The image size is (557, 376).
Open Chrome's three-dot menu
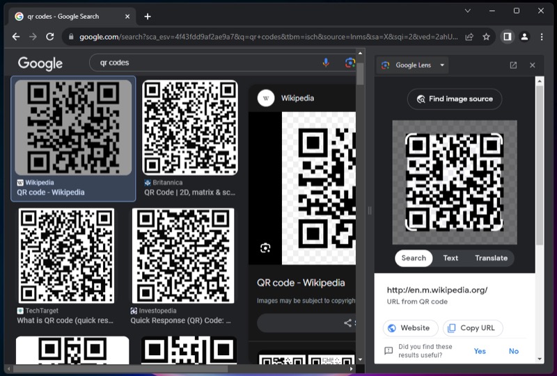pos(542,37)
